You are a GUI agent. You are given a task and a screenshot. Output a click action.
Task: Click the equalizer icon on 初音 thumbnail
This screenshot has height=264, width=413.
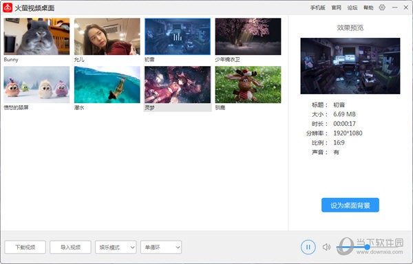pyautogui.click(x=178, y=36)
